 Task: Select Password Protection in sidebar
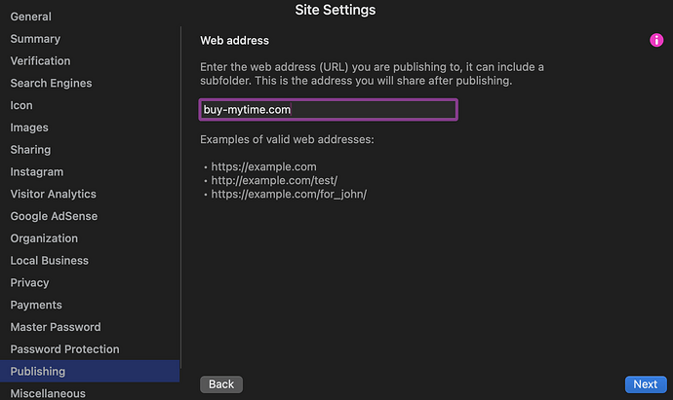(65, 349)
